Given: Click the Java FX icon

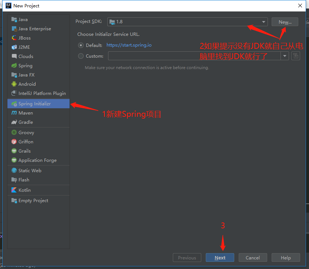Looking at the screenshot, I should (14, 75).
